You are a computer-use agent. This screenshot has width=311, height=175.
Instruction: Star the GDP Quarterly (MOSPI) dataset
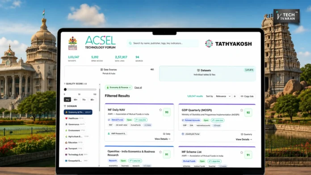click(x=242, y=110)
